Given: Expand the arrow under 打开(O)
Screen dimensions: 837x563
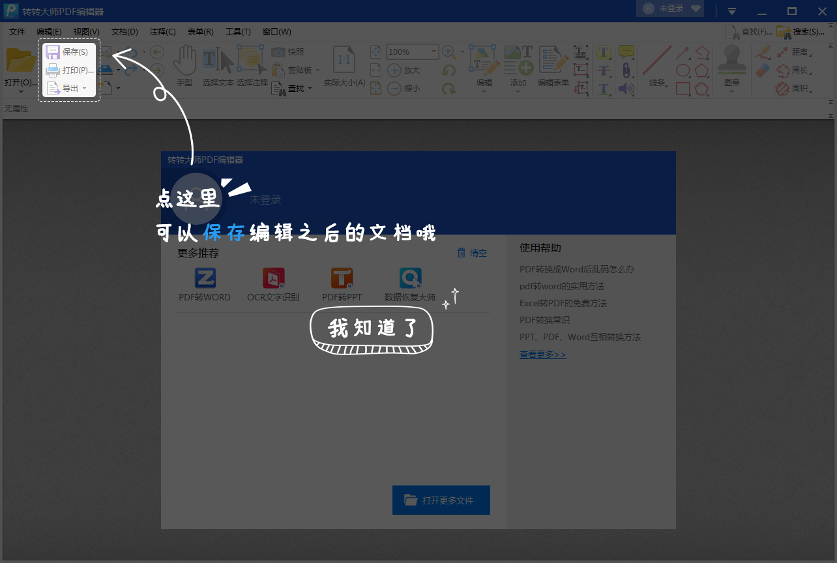Looking at the screenshot, I should [21, 92].
